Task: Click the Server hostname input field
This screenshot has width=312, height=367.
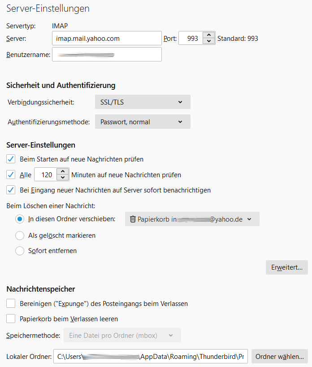Action: (106, 39)
